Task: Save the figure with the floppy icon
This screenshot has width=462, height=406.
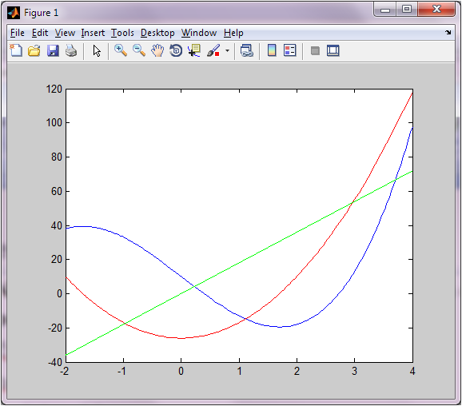Action: tap(53, 50)
